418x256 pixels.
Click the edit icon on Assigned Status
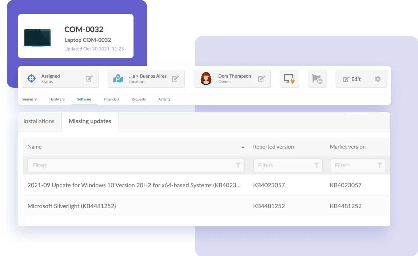(x=89, y=79)
